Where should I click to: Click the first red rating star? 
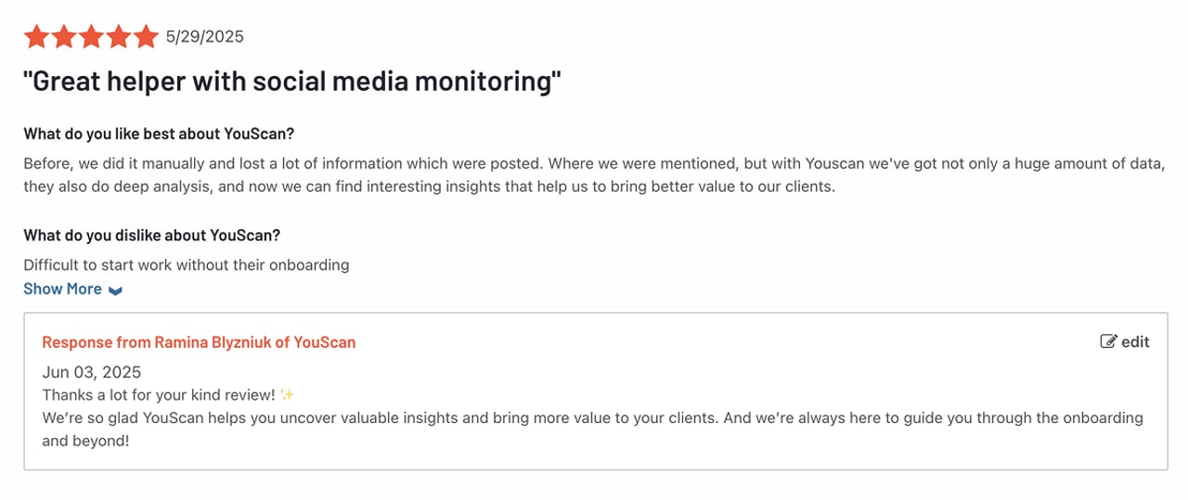tap(36, 37)
